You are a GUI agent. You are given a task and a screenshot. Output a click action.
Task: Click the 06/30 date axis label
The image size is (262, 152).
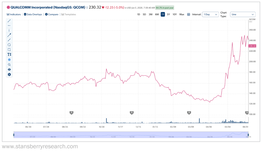click(x=28, y=127)
